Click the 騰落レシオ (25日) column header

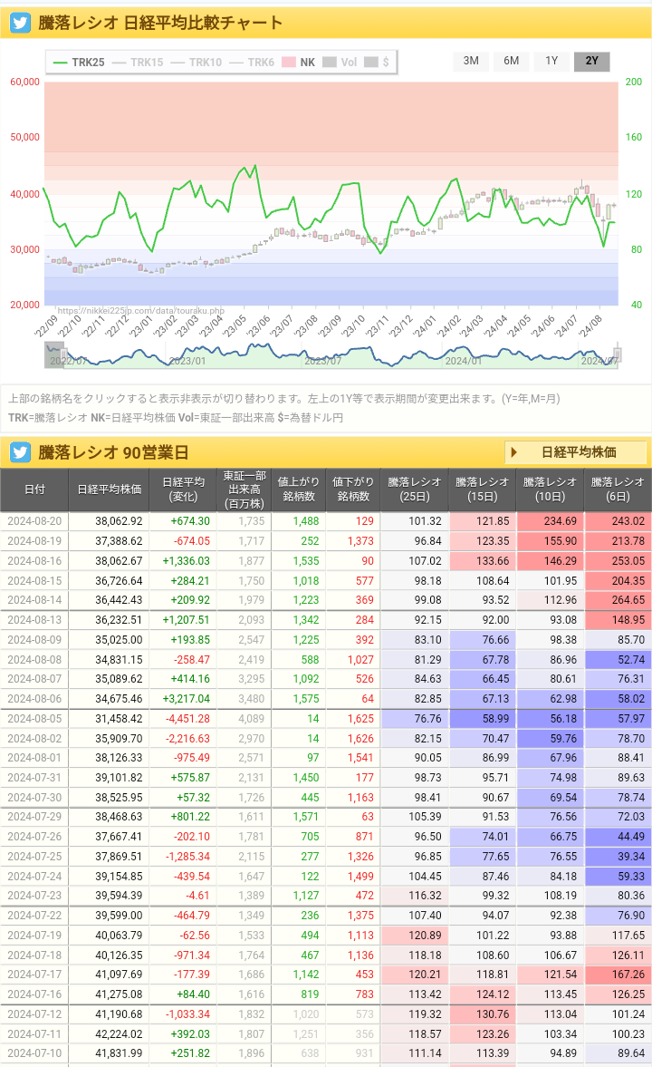[x=414, y=490]
